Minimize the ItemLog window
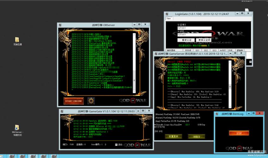The width and height of the screenshot is (268, 158). [249, 113]
